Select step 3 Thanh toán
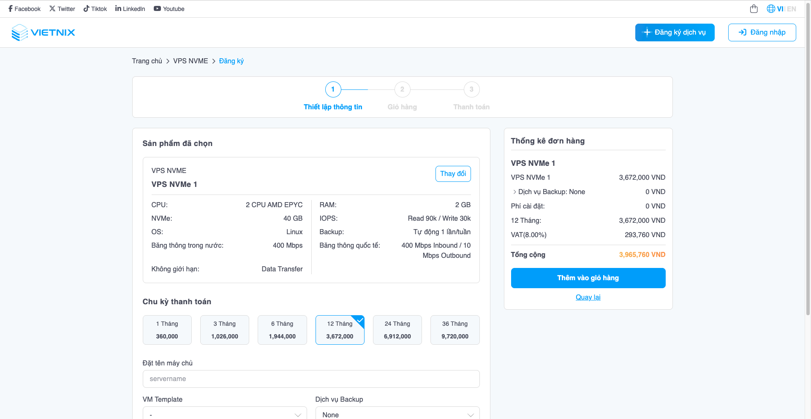 pos(471,97)
